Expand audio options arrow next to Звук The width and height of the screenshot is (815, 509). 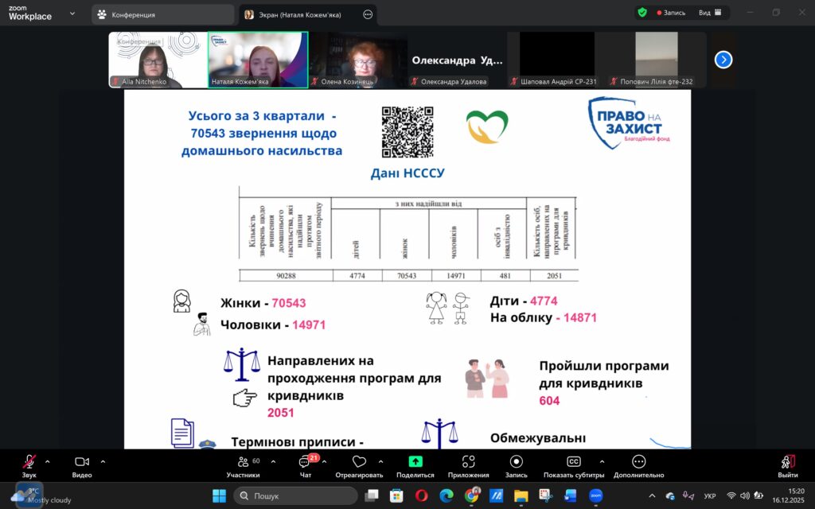(x=48, y=461)
